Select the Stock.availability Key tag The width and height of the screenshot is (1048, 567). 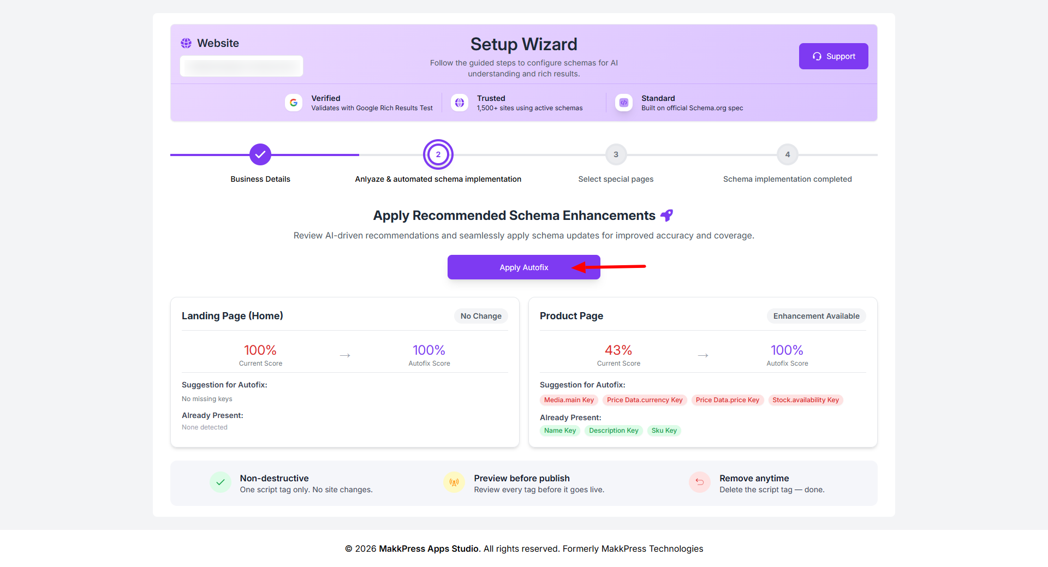point(806,400)
